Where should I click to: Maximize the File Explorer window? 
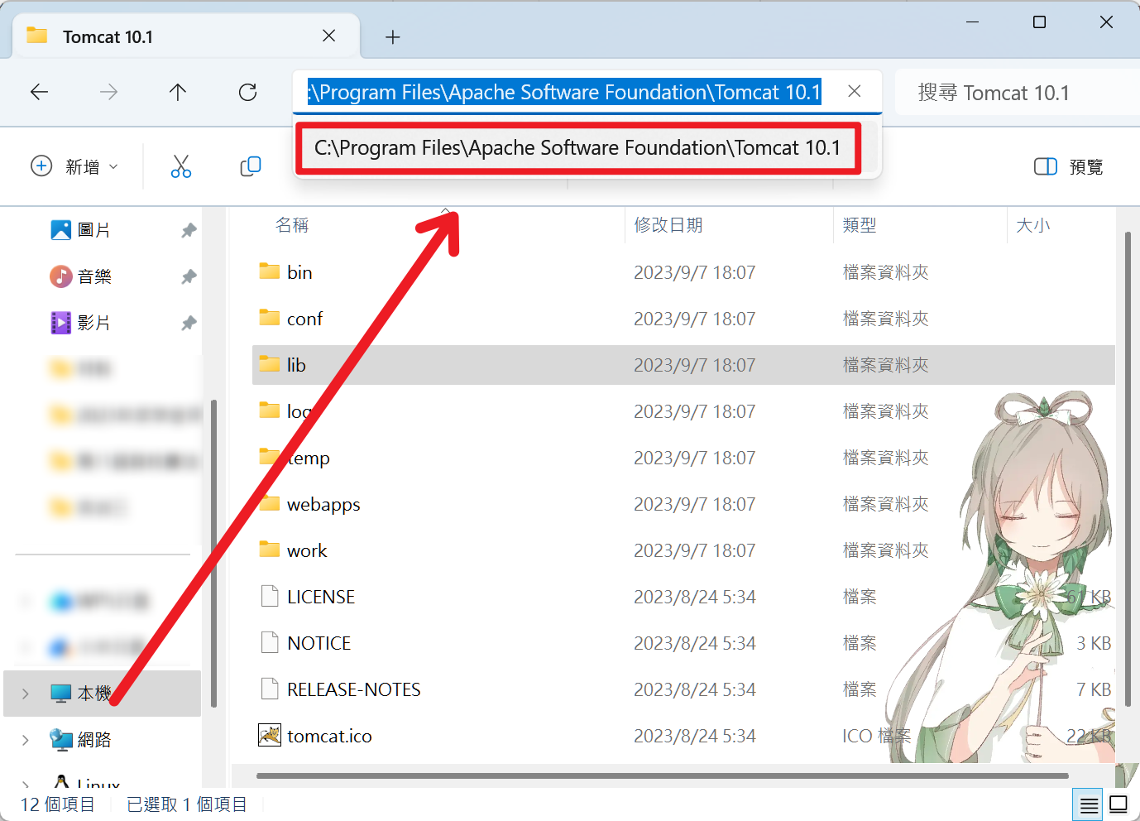click(1040, 22)
